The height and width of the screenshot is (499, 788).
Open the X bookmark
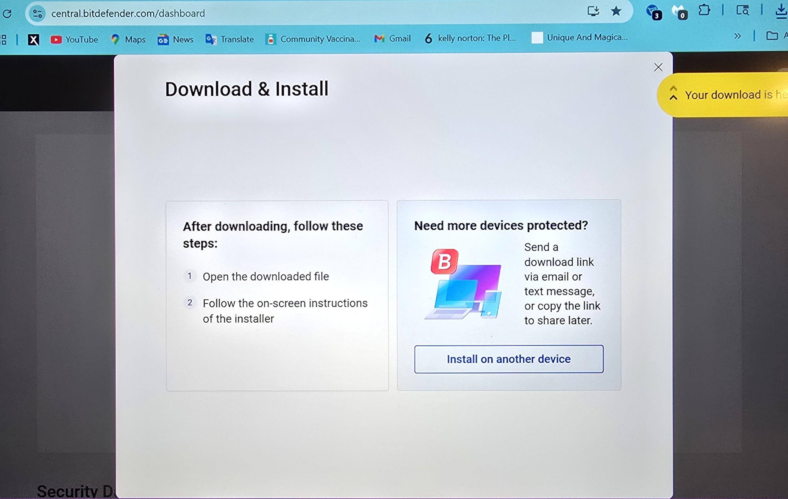pos(33,40)
